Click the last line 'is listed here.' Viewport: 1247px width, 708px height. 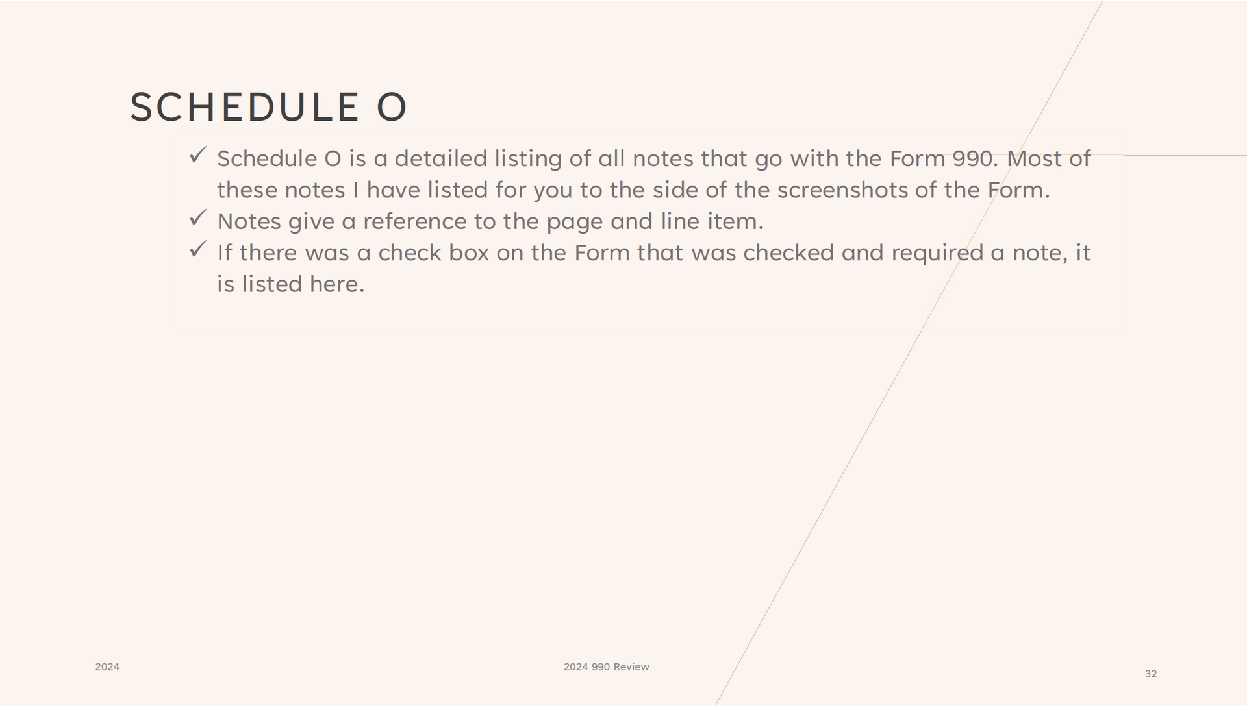290,284
